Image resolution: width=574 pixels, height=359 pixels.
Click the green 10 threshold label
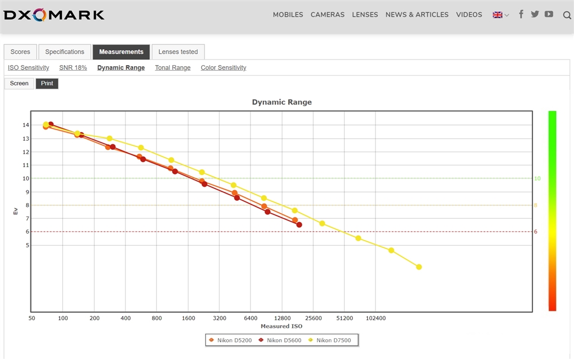pos(537,178)
